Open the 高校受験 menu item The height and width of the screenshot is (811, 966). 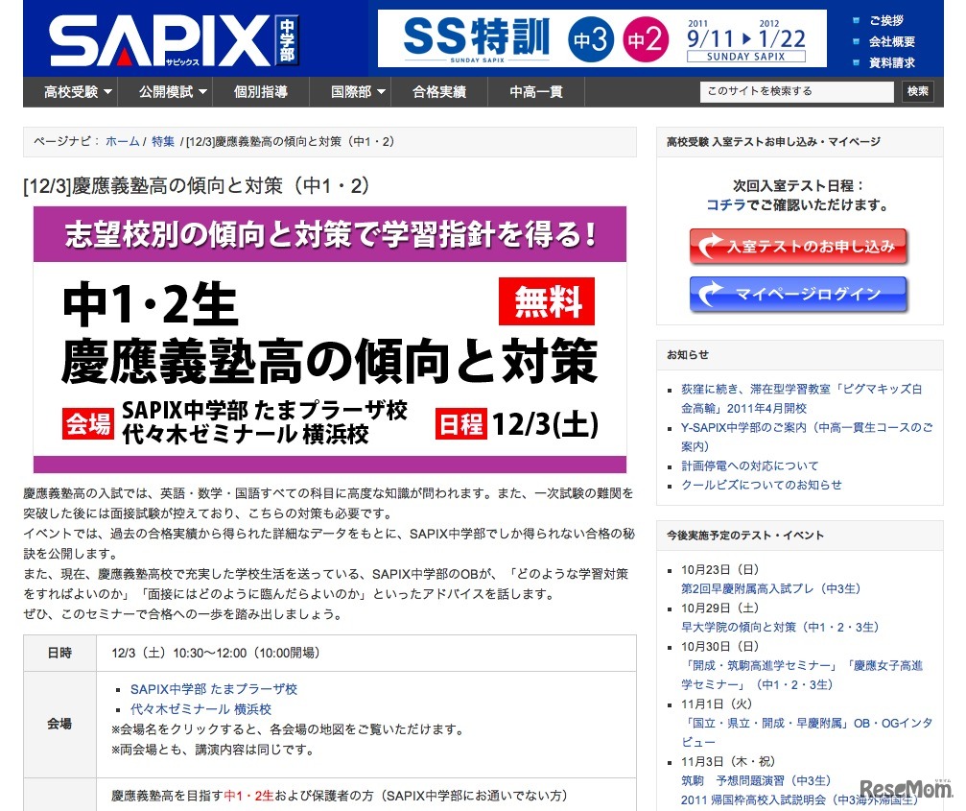tap(71, 92)
